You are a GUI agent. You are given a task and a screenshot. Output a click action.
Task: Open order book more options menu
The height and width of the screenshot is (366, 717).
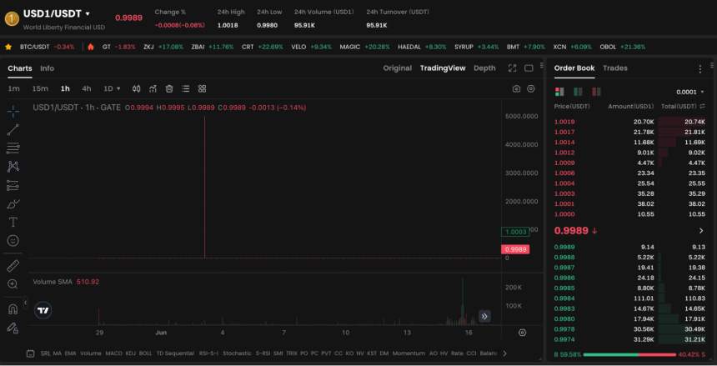click(x=699, y=68)
